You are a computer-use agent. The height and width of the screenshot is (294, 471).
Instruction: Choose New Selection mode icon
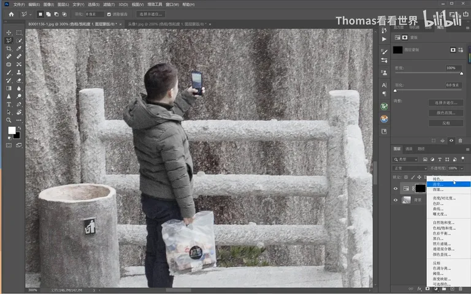(x=40, y=14)
